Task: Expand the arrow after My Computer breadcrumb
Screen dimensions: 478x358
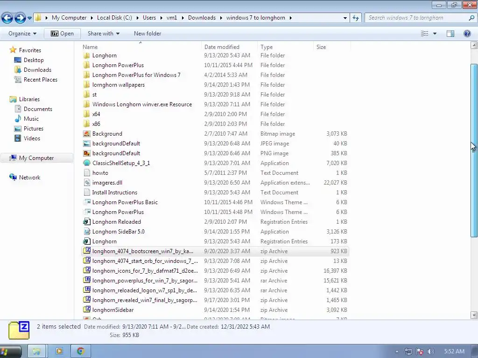Action: [x=92, y=18]
